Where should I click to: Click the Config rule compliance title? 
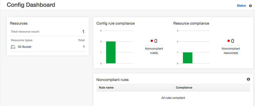(116, 23)
